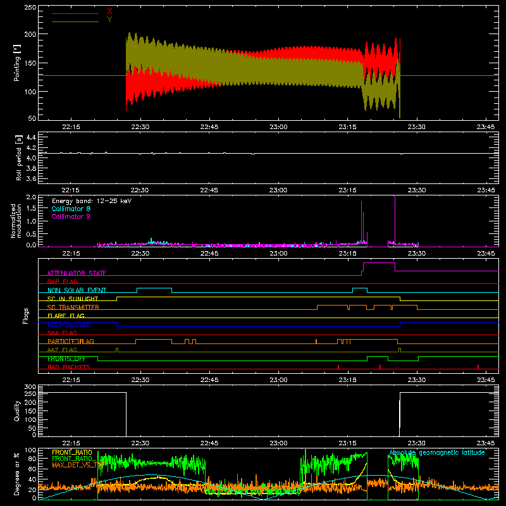506x506 pixels.
Task: Click 22:15 time label under the Quality plot
Action: tap(71, 443)
